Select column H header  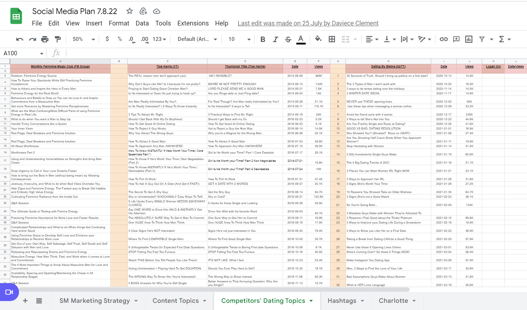(389, 61)
